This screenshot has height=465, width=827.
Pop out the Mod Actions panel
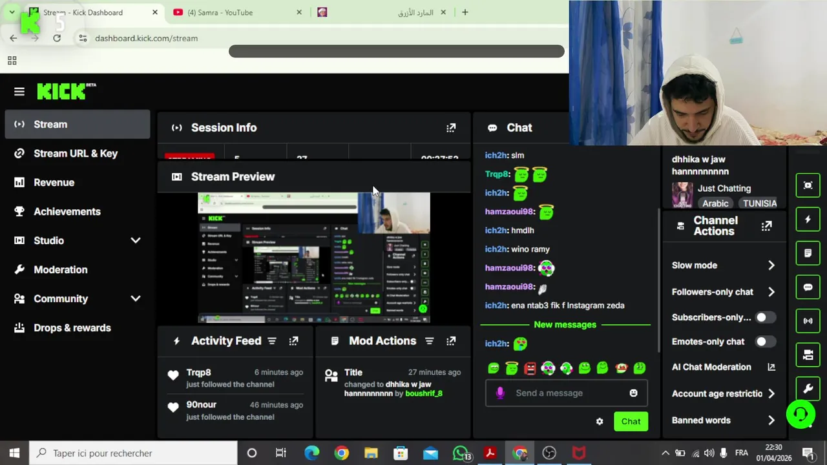[x=451, y=341]
